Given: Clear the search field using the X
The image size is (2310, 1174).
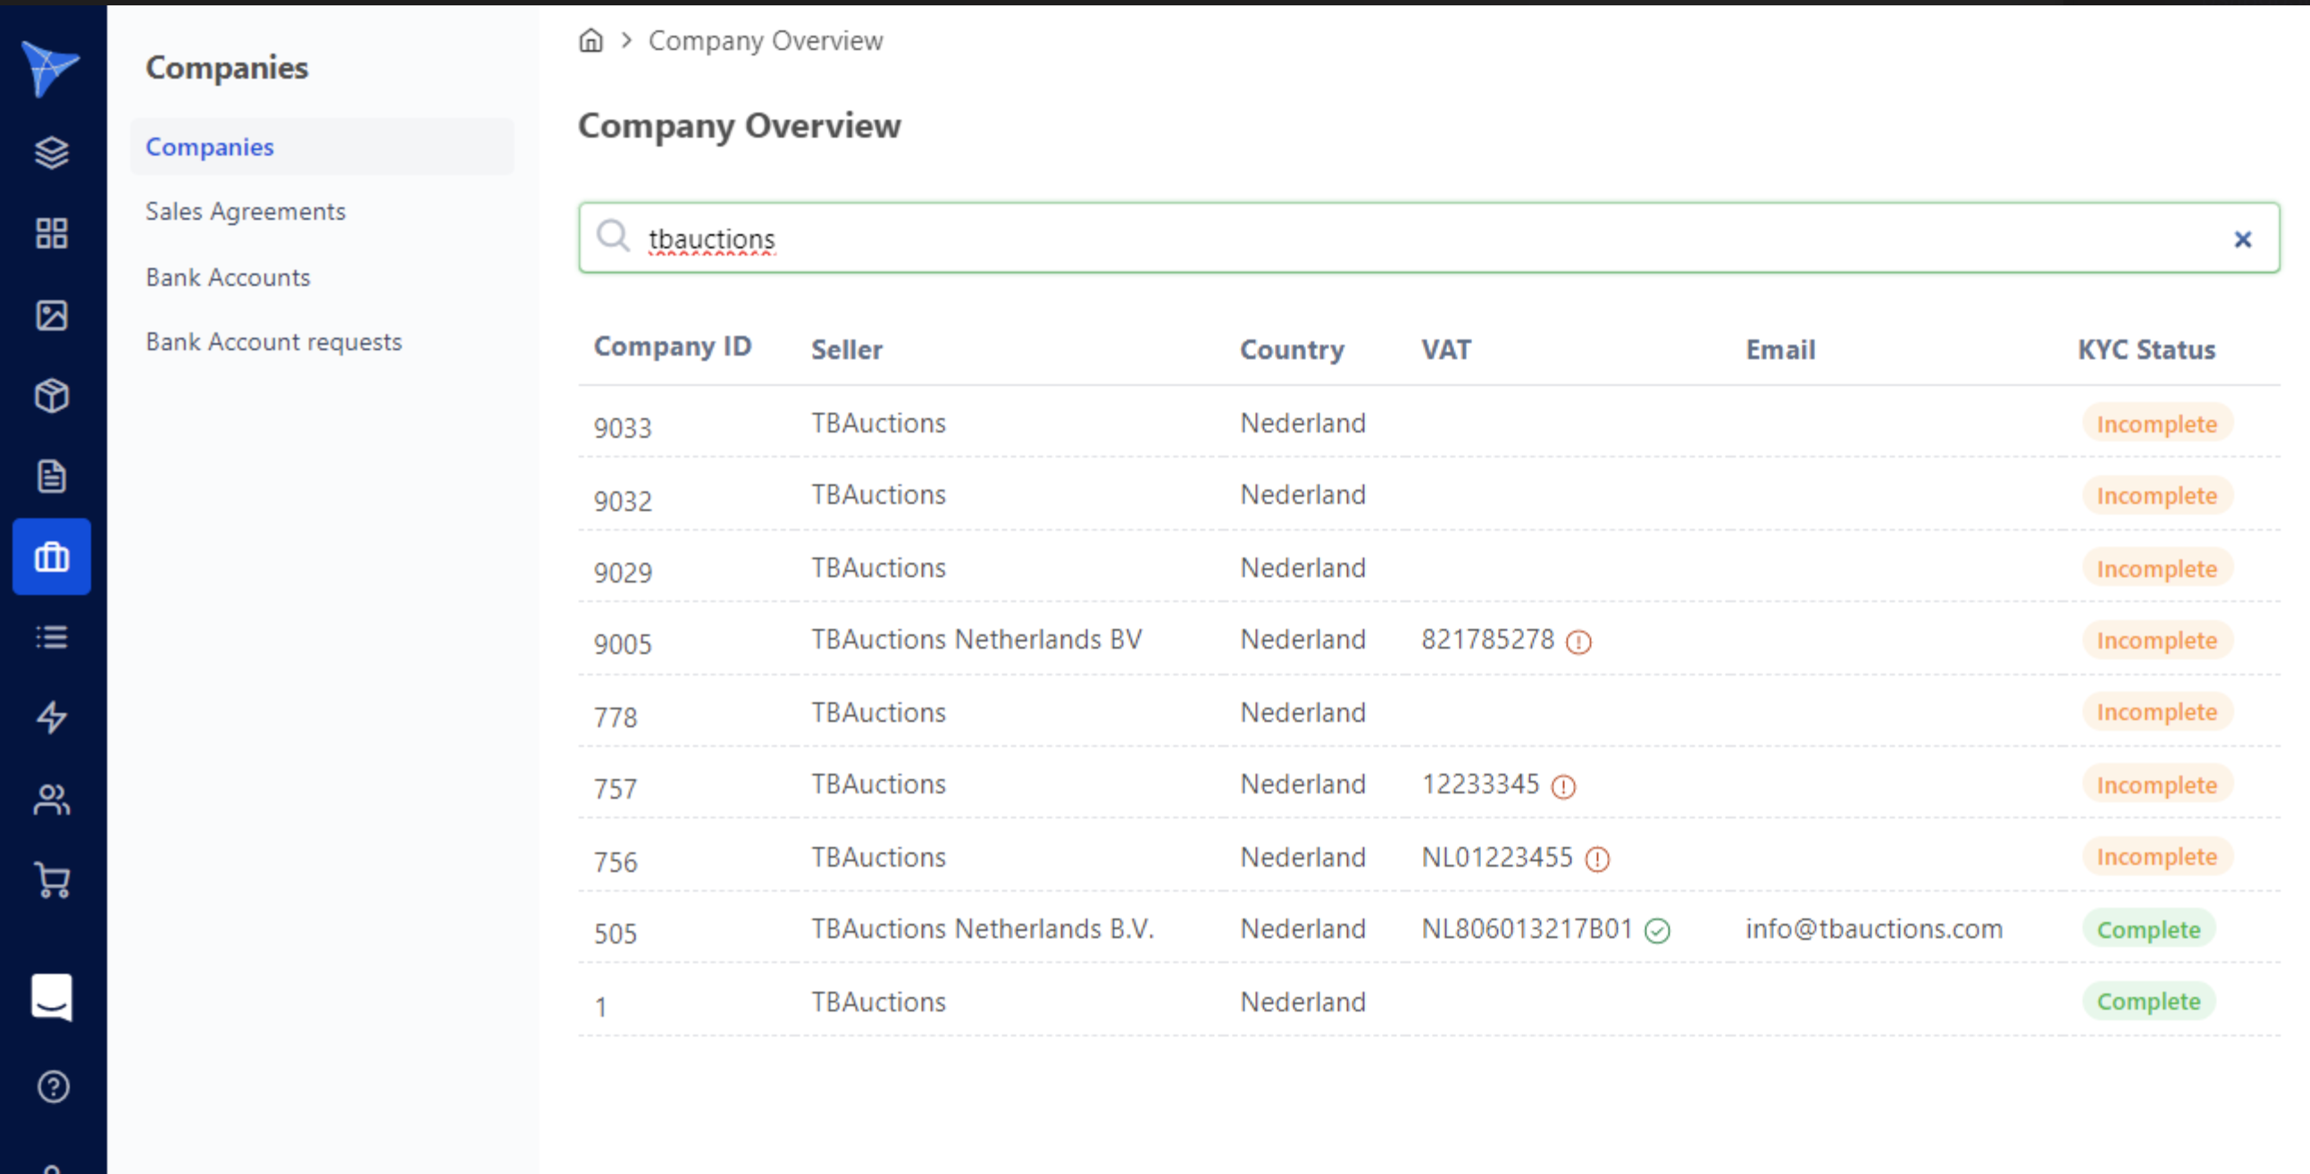Looking at the screenshot, I should 2245,239.
